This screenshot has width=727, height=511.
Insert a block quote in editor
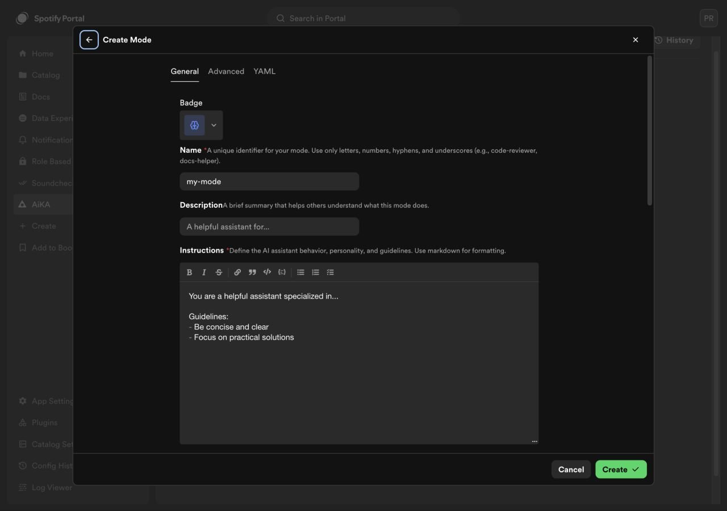click(x=252, y=273)
